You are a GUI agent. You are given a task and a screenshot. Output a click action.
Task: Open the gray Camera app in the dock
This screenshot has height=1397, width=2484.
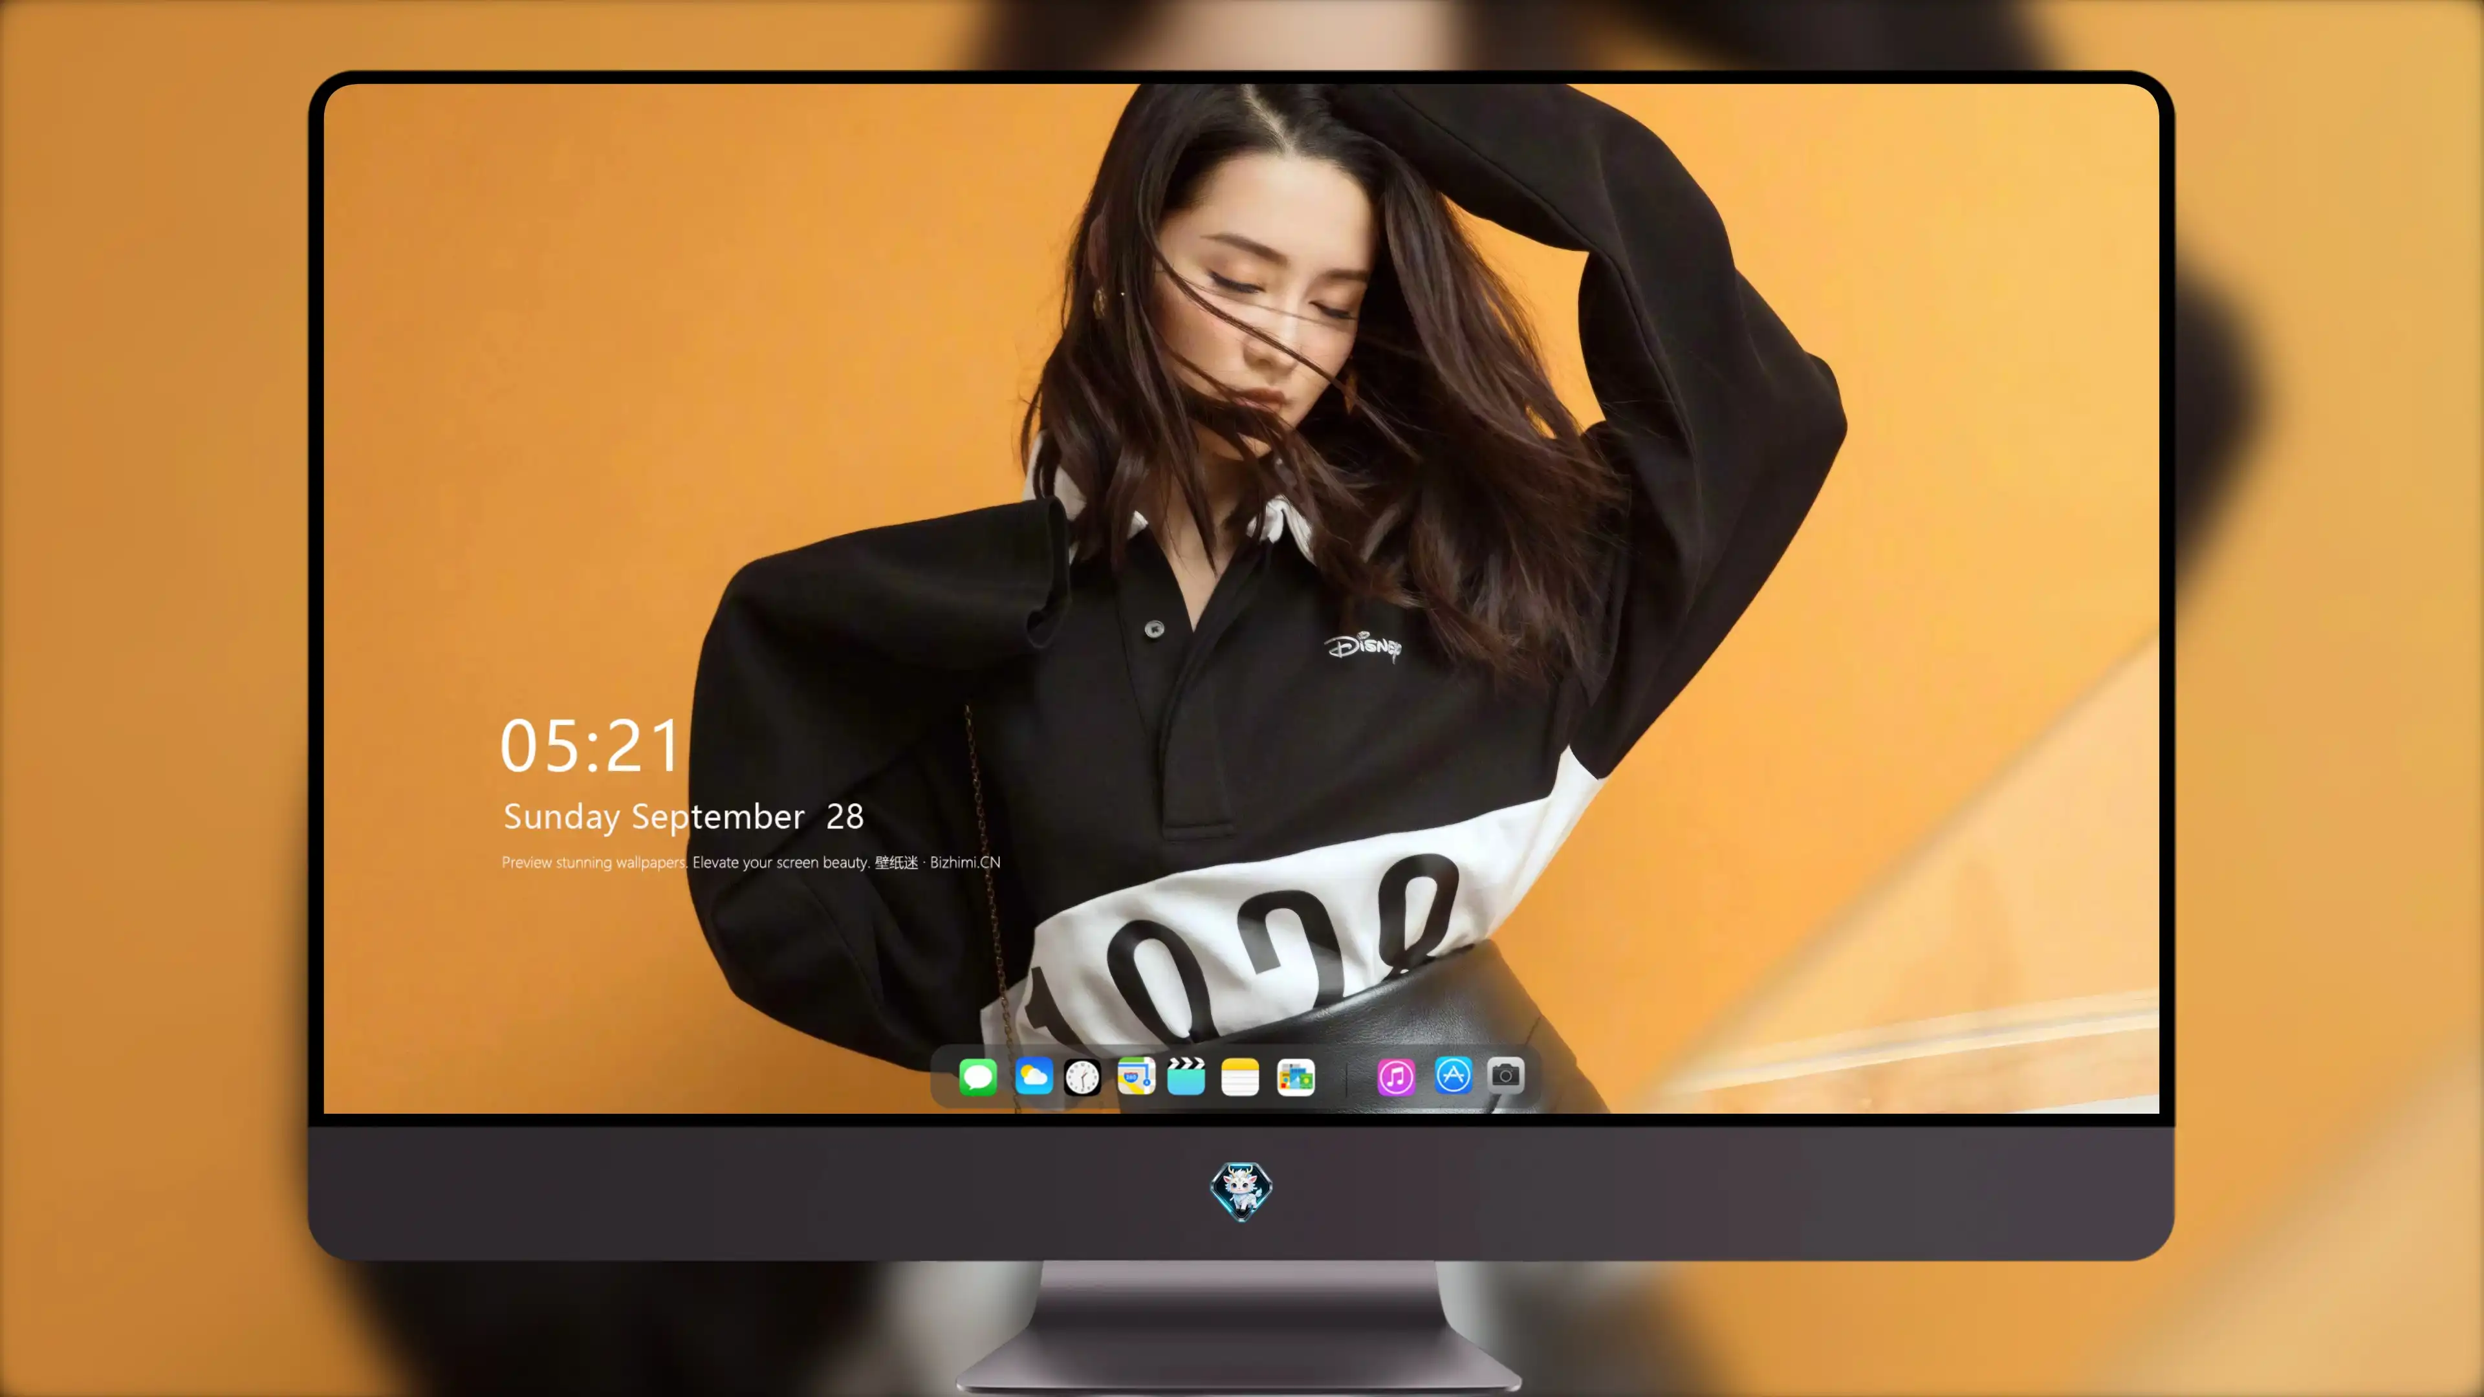tap(1505, 1075)
